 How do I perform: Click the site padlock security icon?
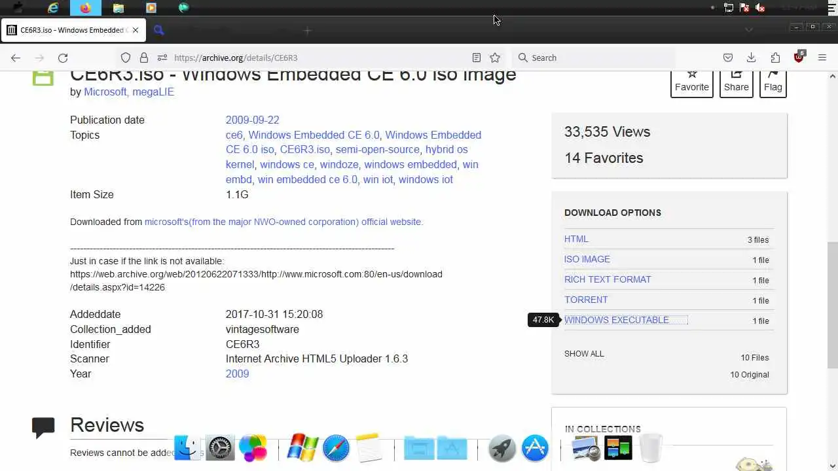[144, 58]
